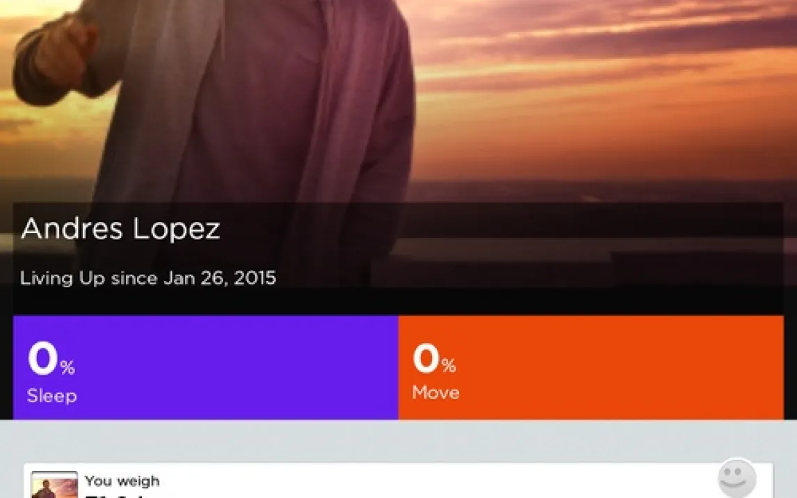Click the percent sign in the Move tile
The image size is (797, 498).
pos(449,365)
